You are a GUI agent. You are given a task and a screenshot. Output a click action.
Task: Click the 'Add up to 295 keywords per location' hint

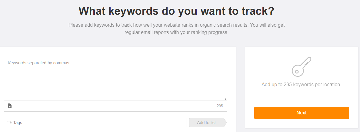(301, 84)
